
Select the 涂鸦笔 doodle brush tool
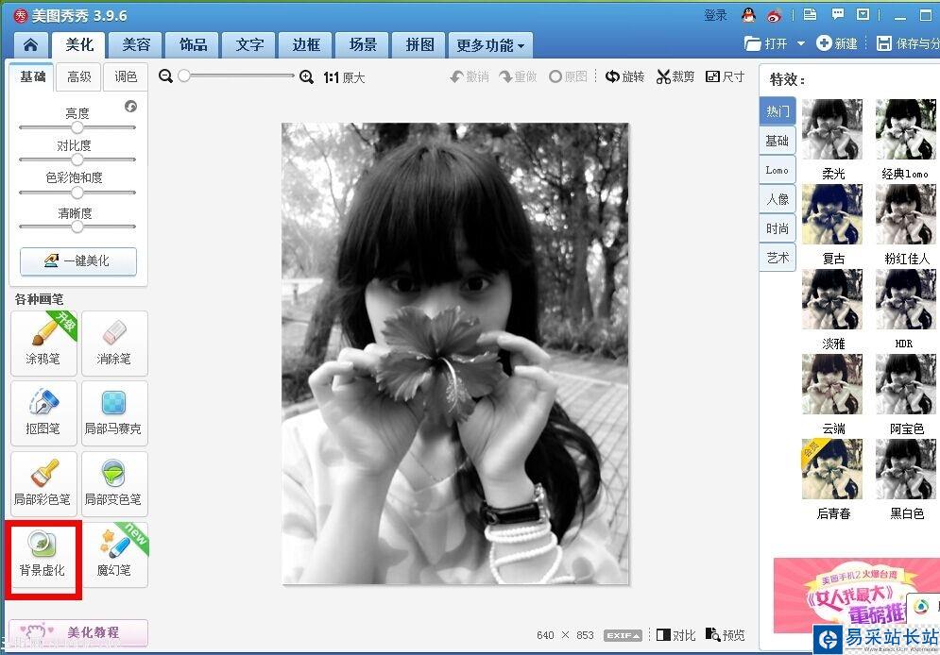pyautogui.click(x=43, y=343)
